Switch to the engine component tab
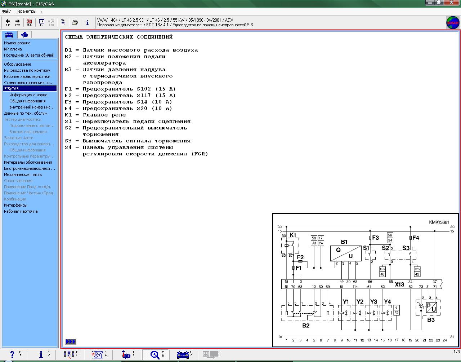 click(x=24, y=35)
